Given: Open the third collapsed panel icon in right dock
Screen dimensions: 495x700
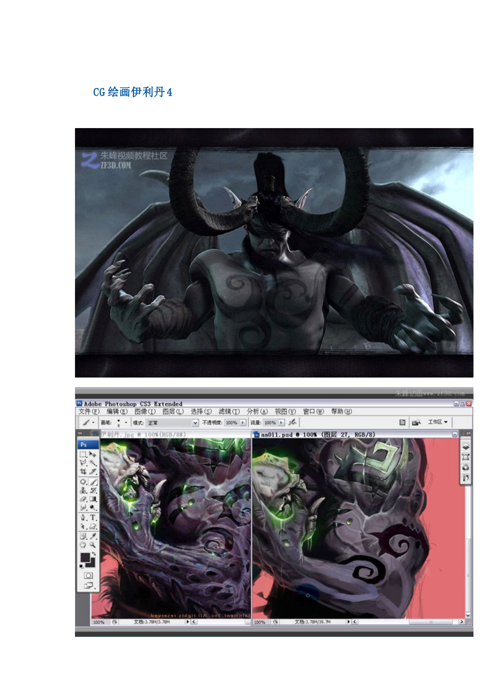Looking at the screenshot, I should click(465, 468).
